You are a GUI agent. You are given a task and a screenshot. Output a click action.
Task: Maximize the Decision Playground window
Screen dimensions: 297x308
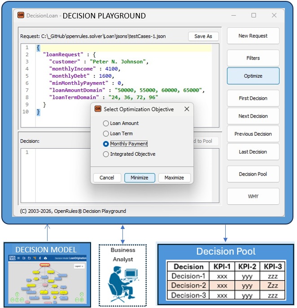(x=253, y=15)
